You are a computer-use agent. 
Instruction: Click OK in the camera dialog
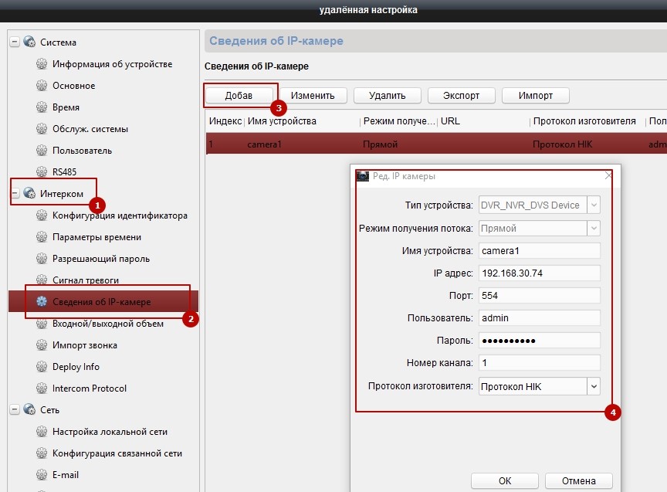click(504, 480)
